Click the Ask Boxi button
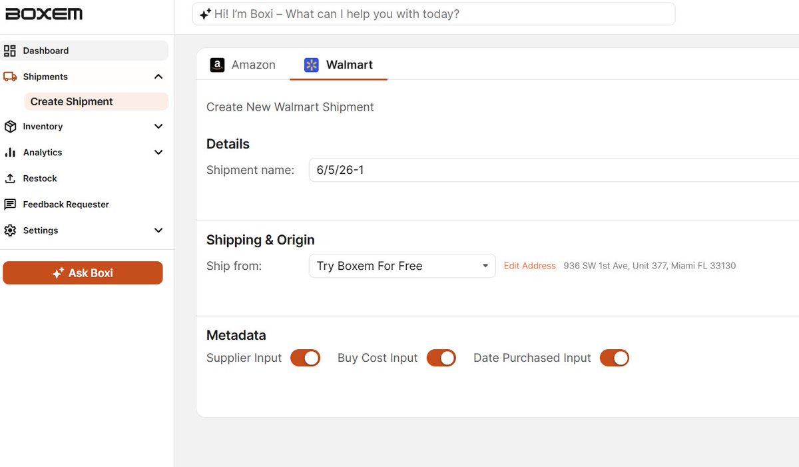 [x=83, y=273]
